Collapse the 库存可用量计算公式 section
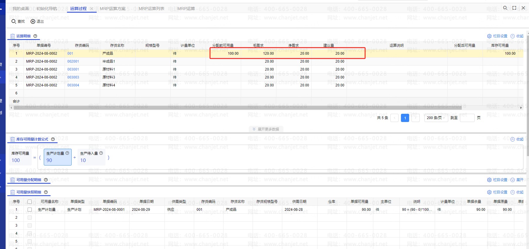Viewport: 529px width, 249px height. 517,139
